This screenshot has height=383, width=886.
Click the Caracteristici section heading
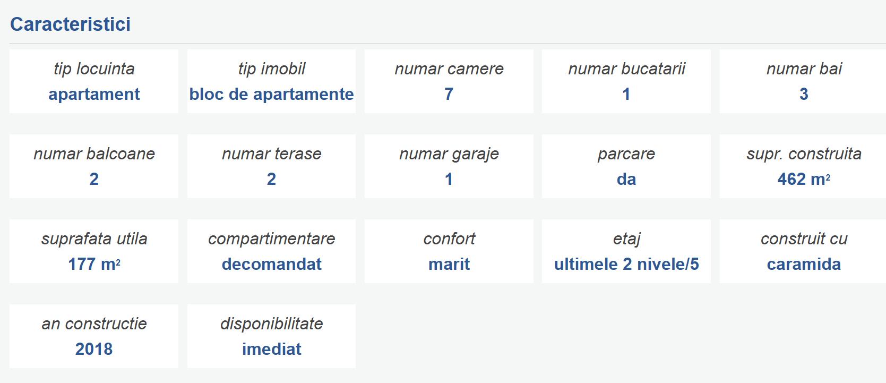pyautogui.click(x=70, y=24)
